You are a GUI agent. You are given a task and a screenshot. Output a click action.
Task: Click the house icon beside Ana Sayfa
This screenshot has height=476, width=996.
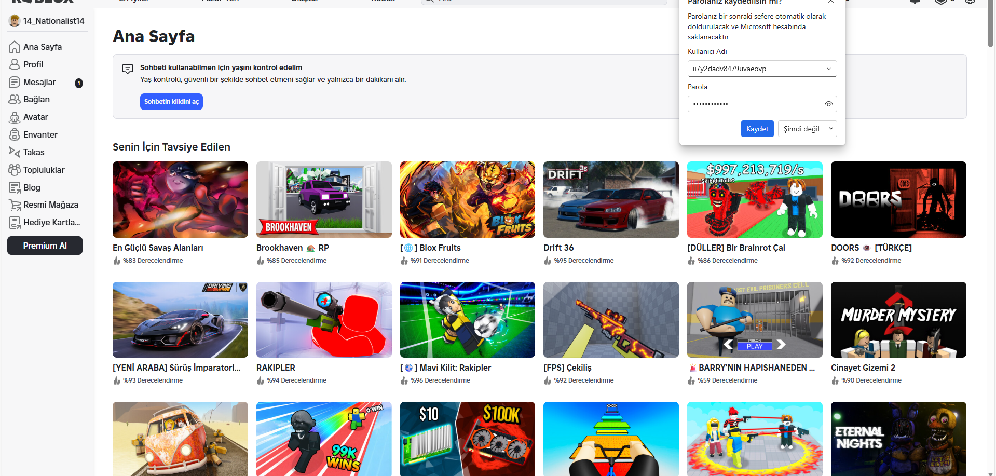tap(15, 47)
